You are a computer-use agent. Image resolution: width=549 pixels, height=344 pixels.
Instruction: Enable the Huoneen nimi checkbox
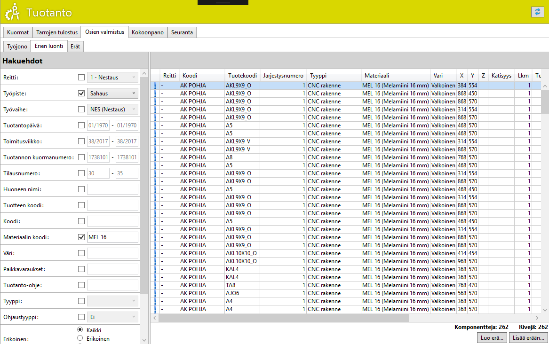click(81, 189)
